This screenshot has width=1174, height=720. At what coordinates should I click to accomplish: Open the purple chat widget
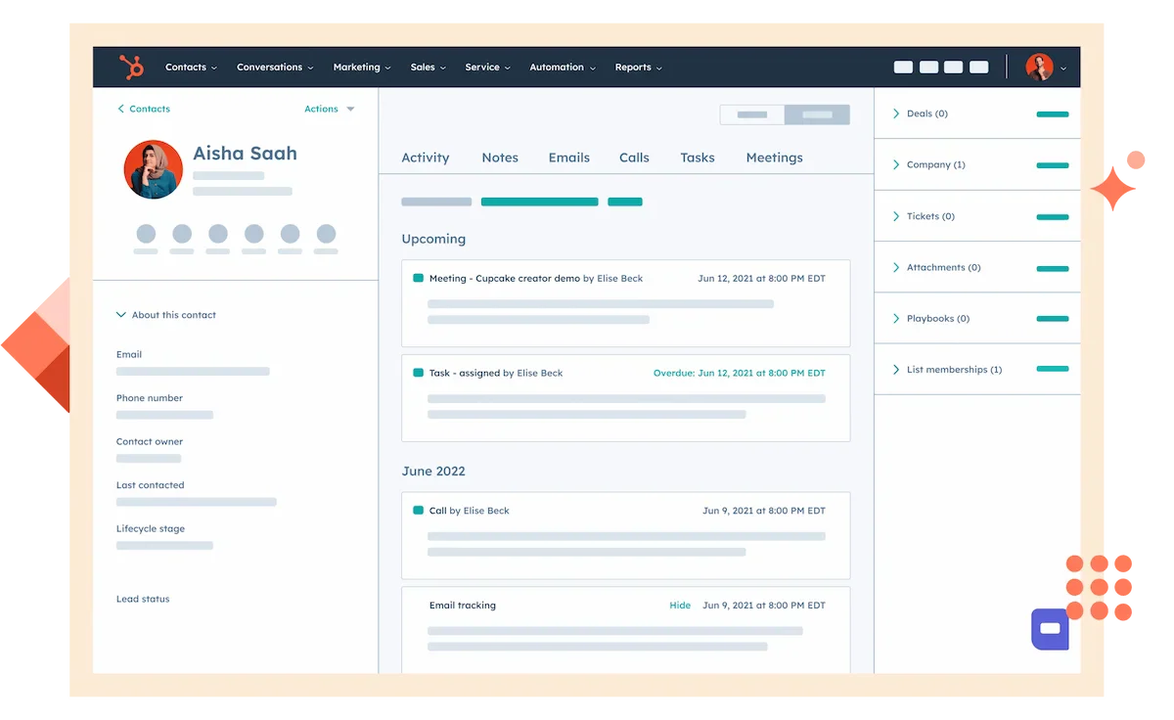tap(1050, 629)
